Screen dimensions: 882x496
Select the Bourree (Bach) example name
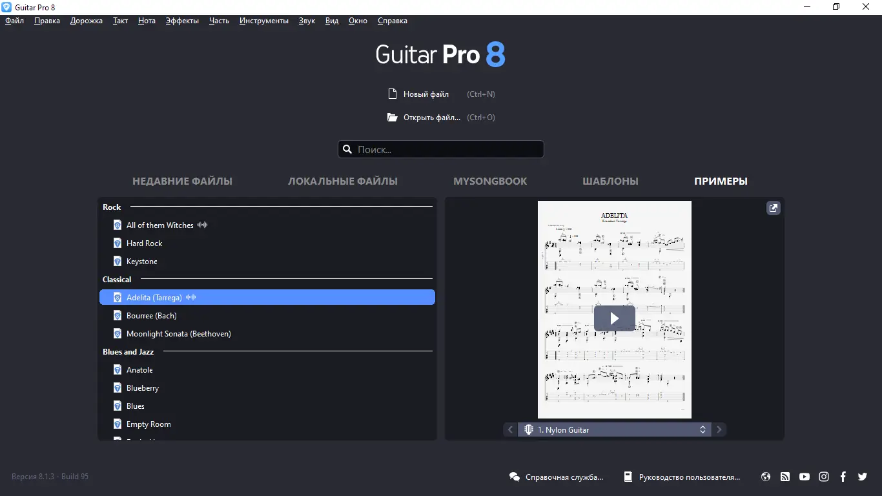pos(152,316)
